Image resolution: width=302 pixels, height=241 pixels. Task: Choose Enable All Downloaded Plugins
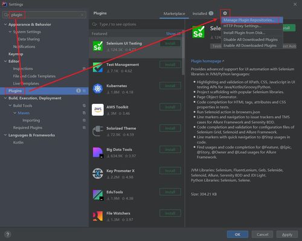[x=252, y=45]
